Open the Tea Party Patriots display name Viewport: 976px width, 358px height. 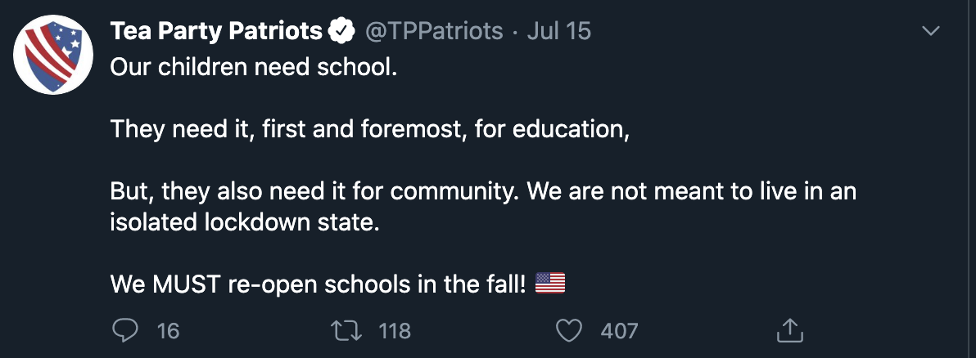pyautogui.click(x=217, y=30)
